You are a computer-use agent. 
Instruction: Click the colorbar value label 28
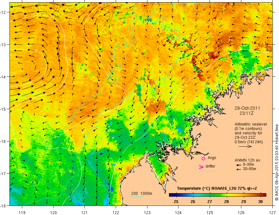pyautogui.click(x=226, y=202)
